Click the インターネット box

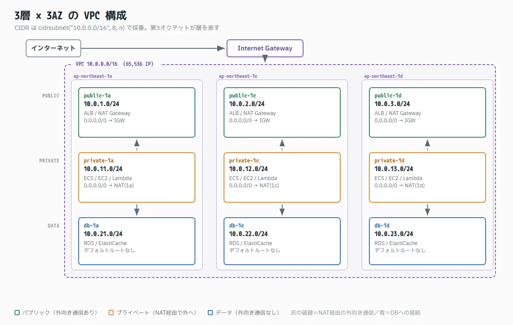coord(53,48)
